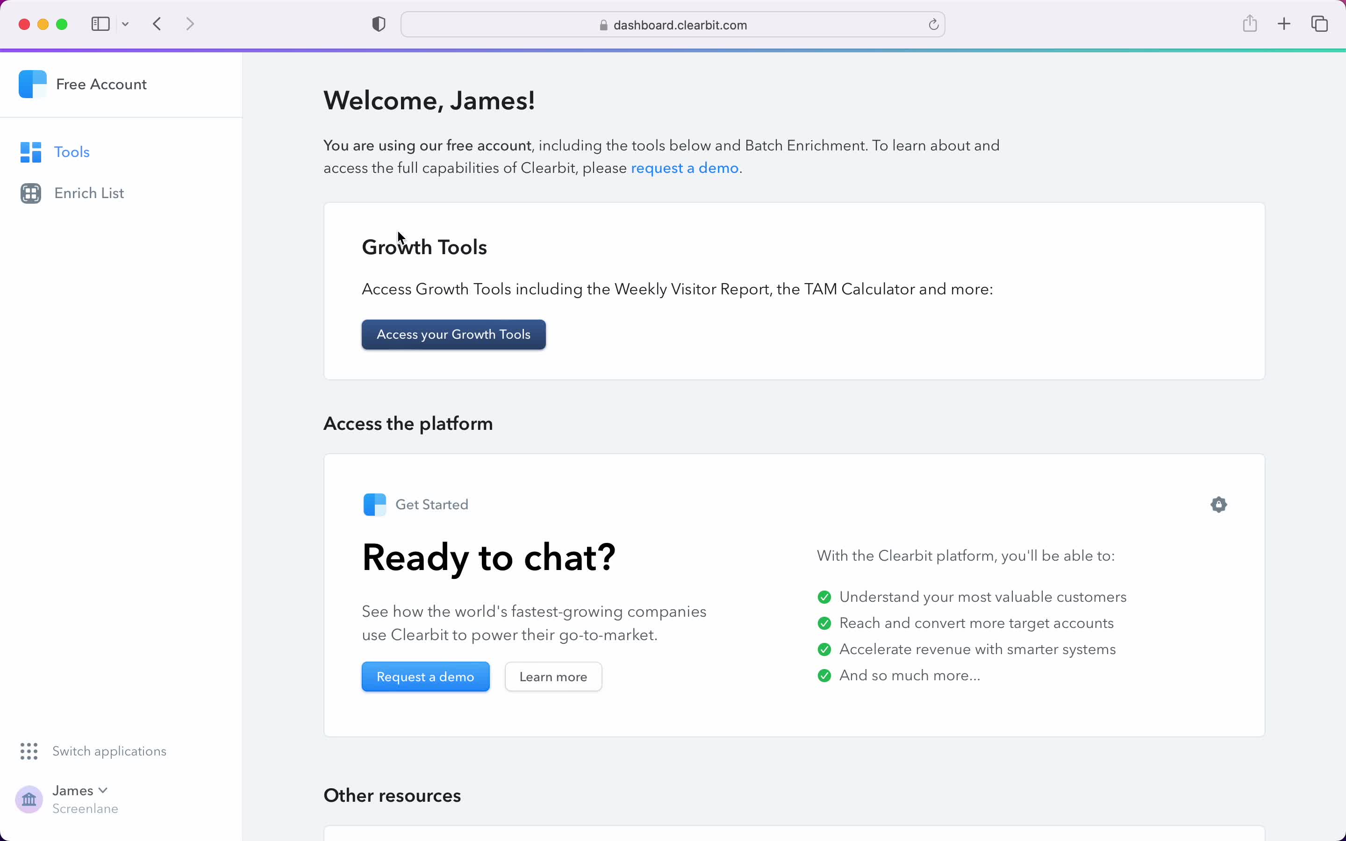Open the Tools menu item in sidebar

click(x=71, y=152)
